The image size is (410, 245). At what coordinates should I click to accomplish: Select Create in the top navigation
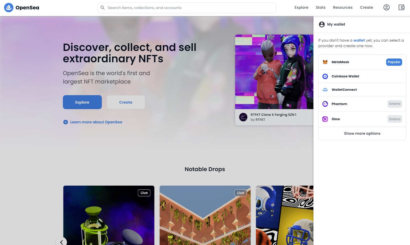pyautogui.click(x=366, y=7)
